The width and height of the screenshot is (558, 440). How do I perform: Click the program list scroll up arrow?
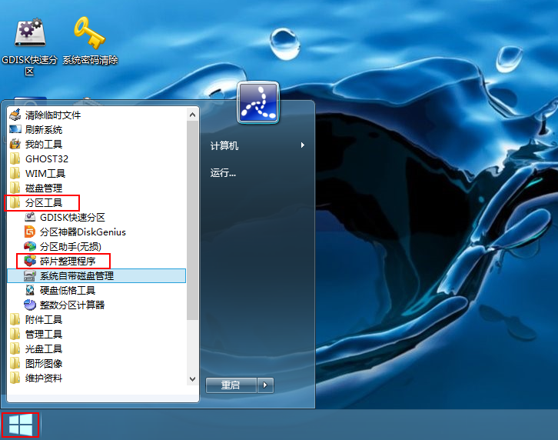[192, 115]
